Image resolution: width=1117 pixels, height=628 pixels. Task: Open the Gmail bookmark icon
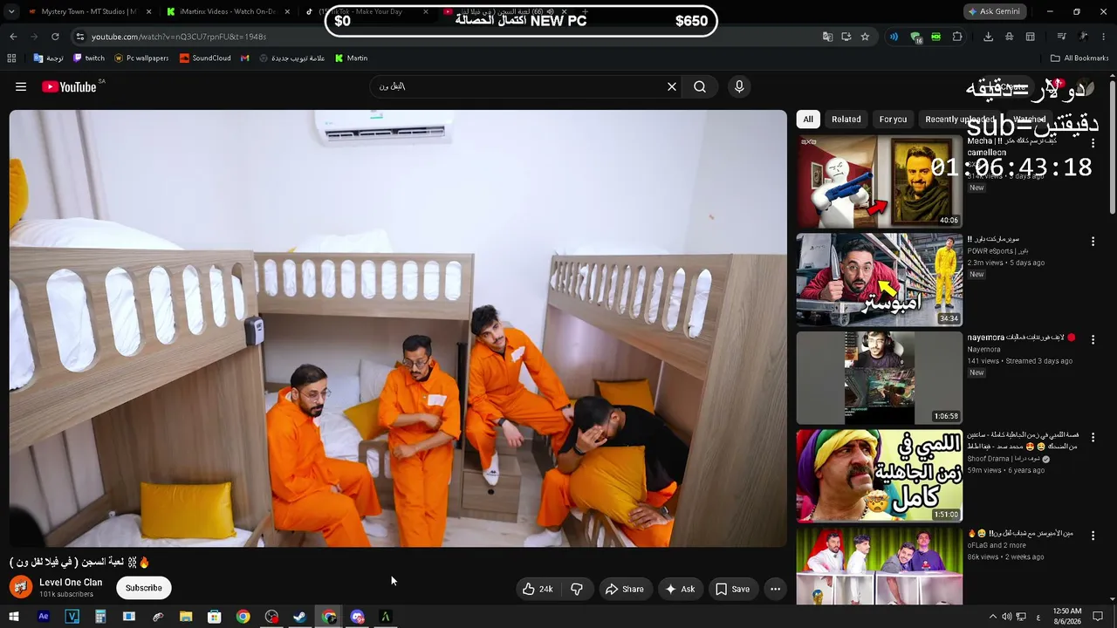pos(245,58)
